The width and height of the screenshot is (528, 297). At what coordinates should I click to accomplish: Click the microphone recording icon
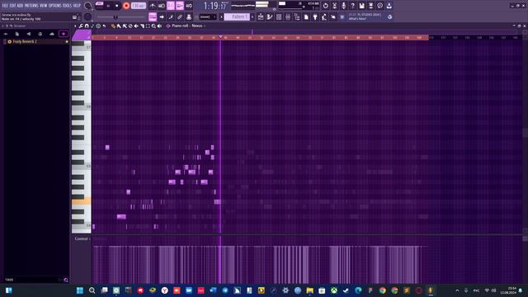pos(343,6)
